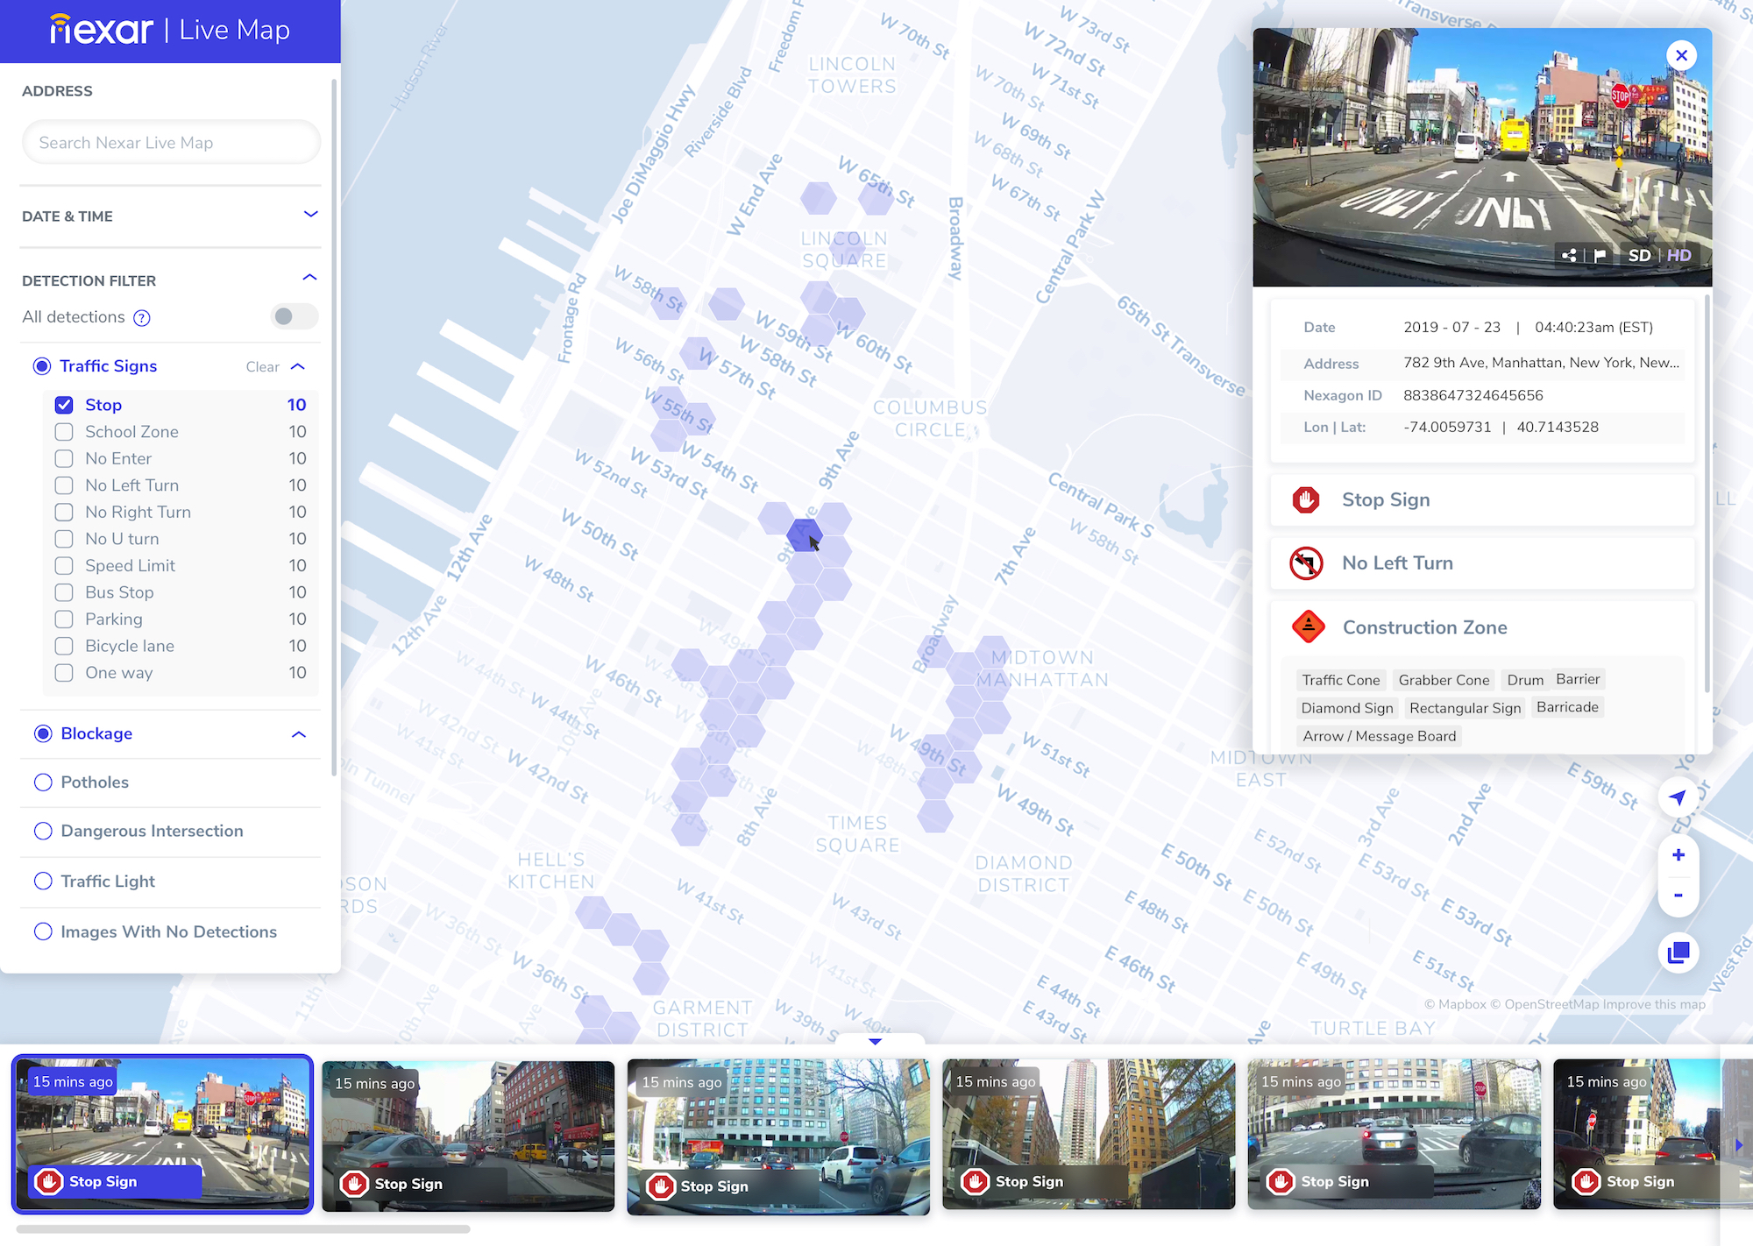This screenshot has width=1753, height=1246.
Task: Expand the Date & Time section
Action: [x=310, y=215]
